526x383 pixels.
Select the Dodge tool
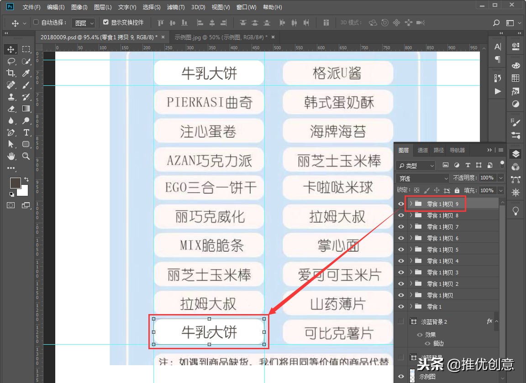[26, 121]
